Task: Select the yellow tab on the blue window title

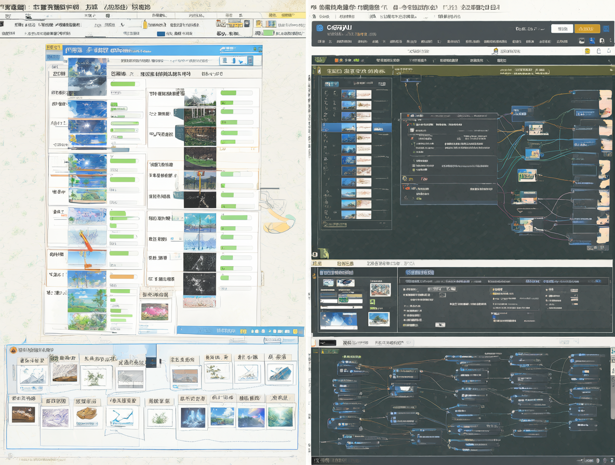Action: tap(54, 47)
